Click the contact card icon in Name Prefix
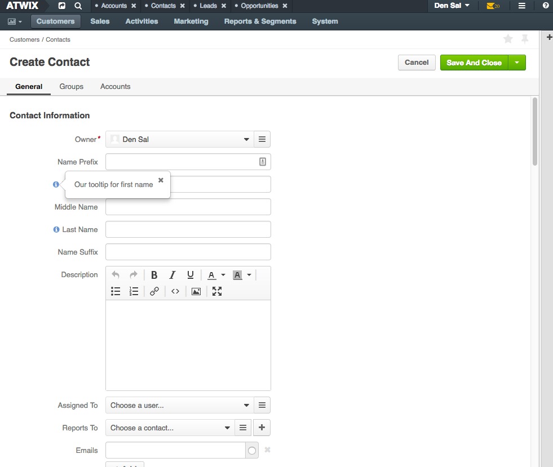 pos(263,162)
